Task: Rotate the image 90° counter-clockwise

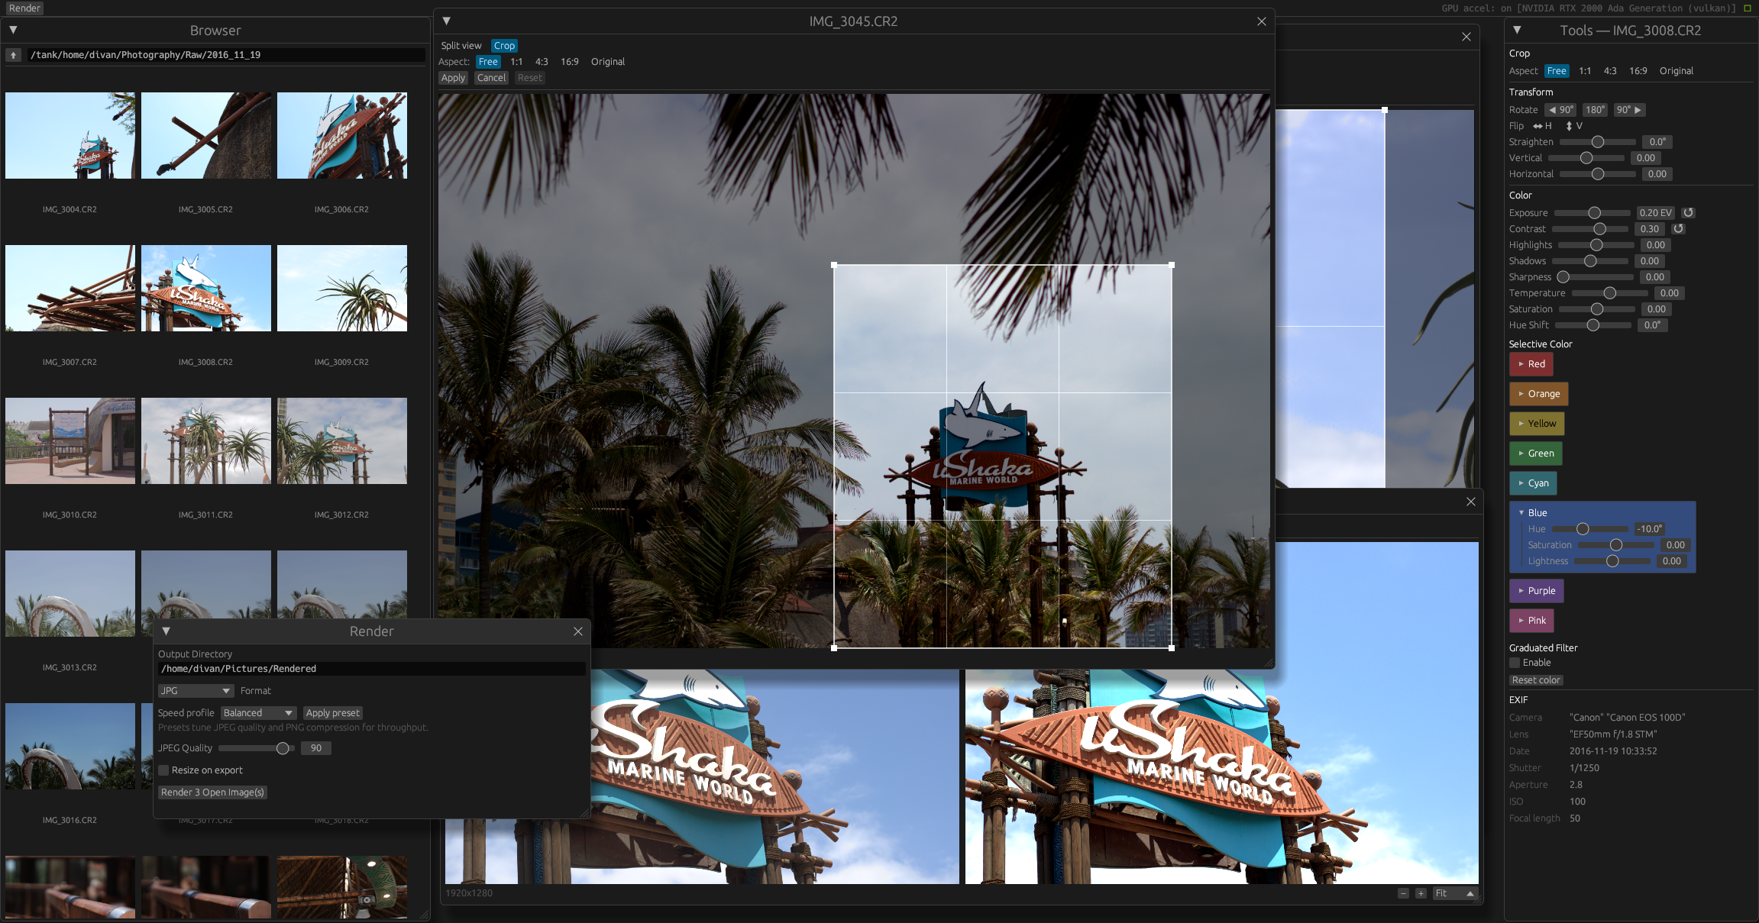Action: 1560,109
